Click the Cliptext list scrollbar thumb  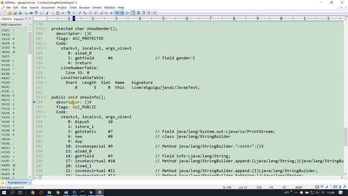pos(30,43)
